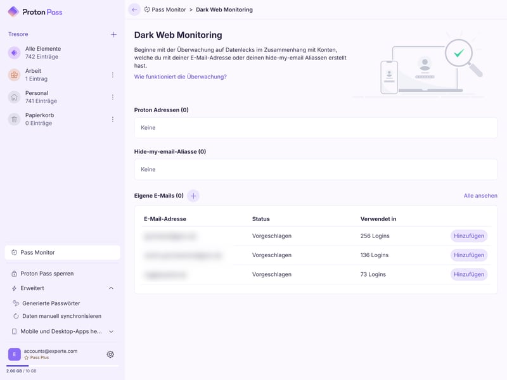Screen dimensions: 507x380
Task: Open three-dot menu for Papierkorb
Action: click(x=113, y=119)
